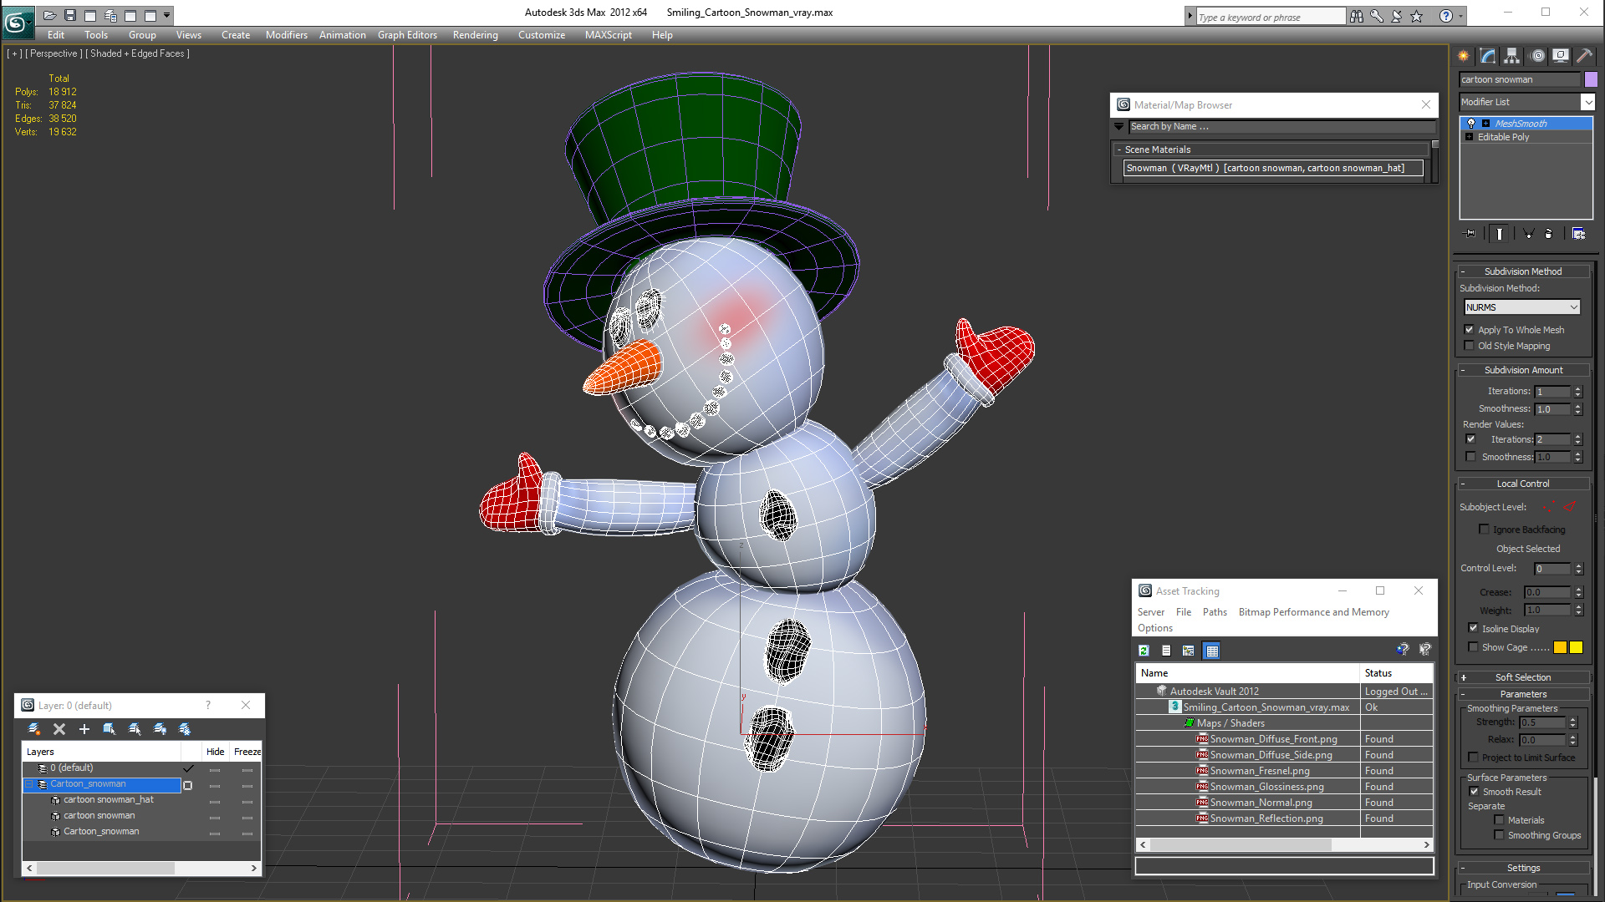The height and width of the screenshot is (902, 1605).
Task: Expand MeshSmooth modifier sub-objects
Action: (1485, 124)
